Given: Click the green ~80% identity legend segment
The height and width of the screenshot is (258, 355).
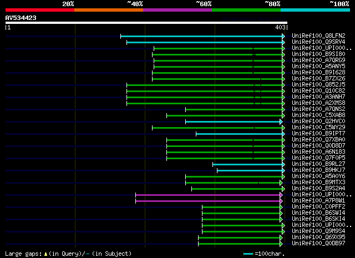Looking at the screenshot, I should point(246,10).
